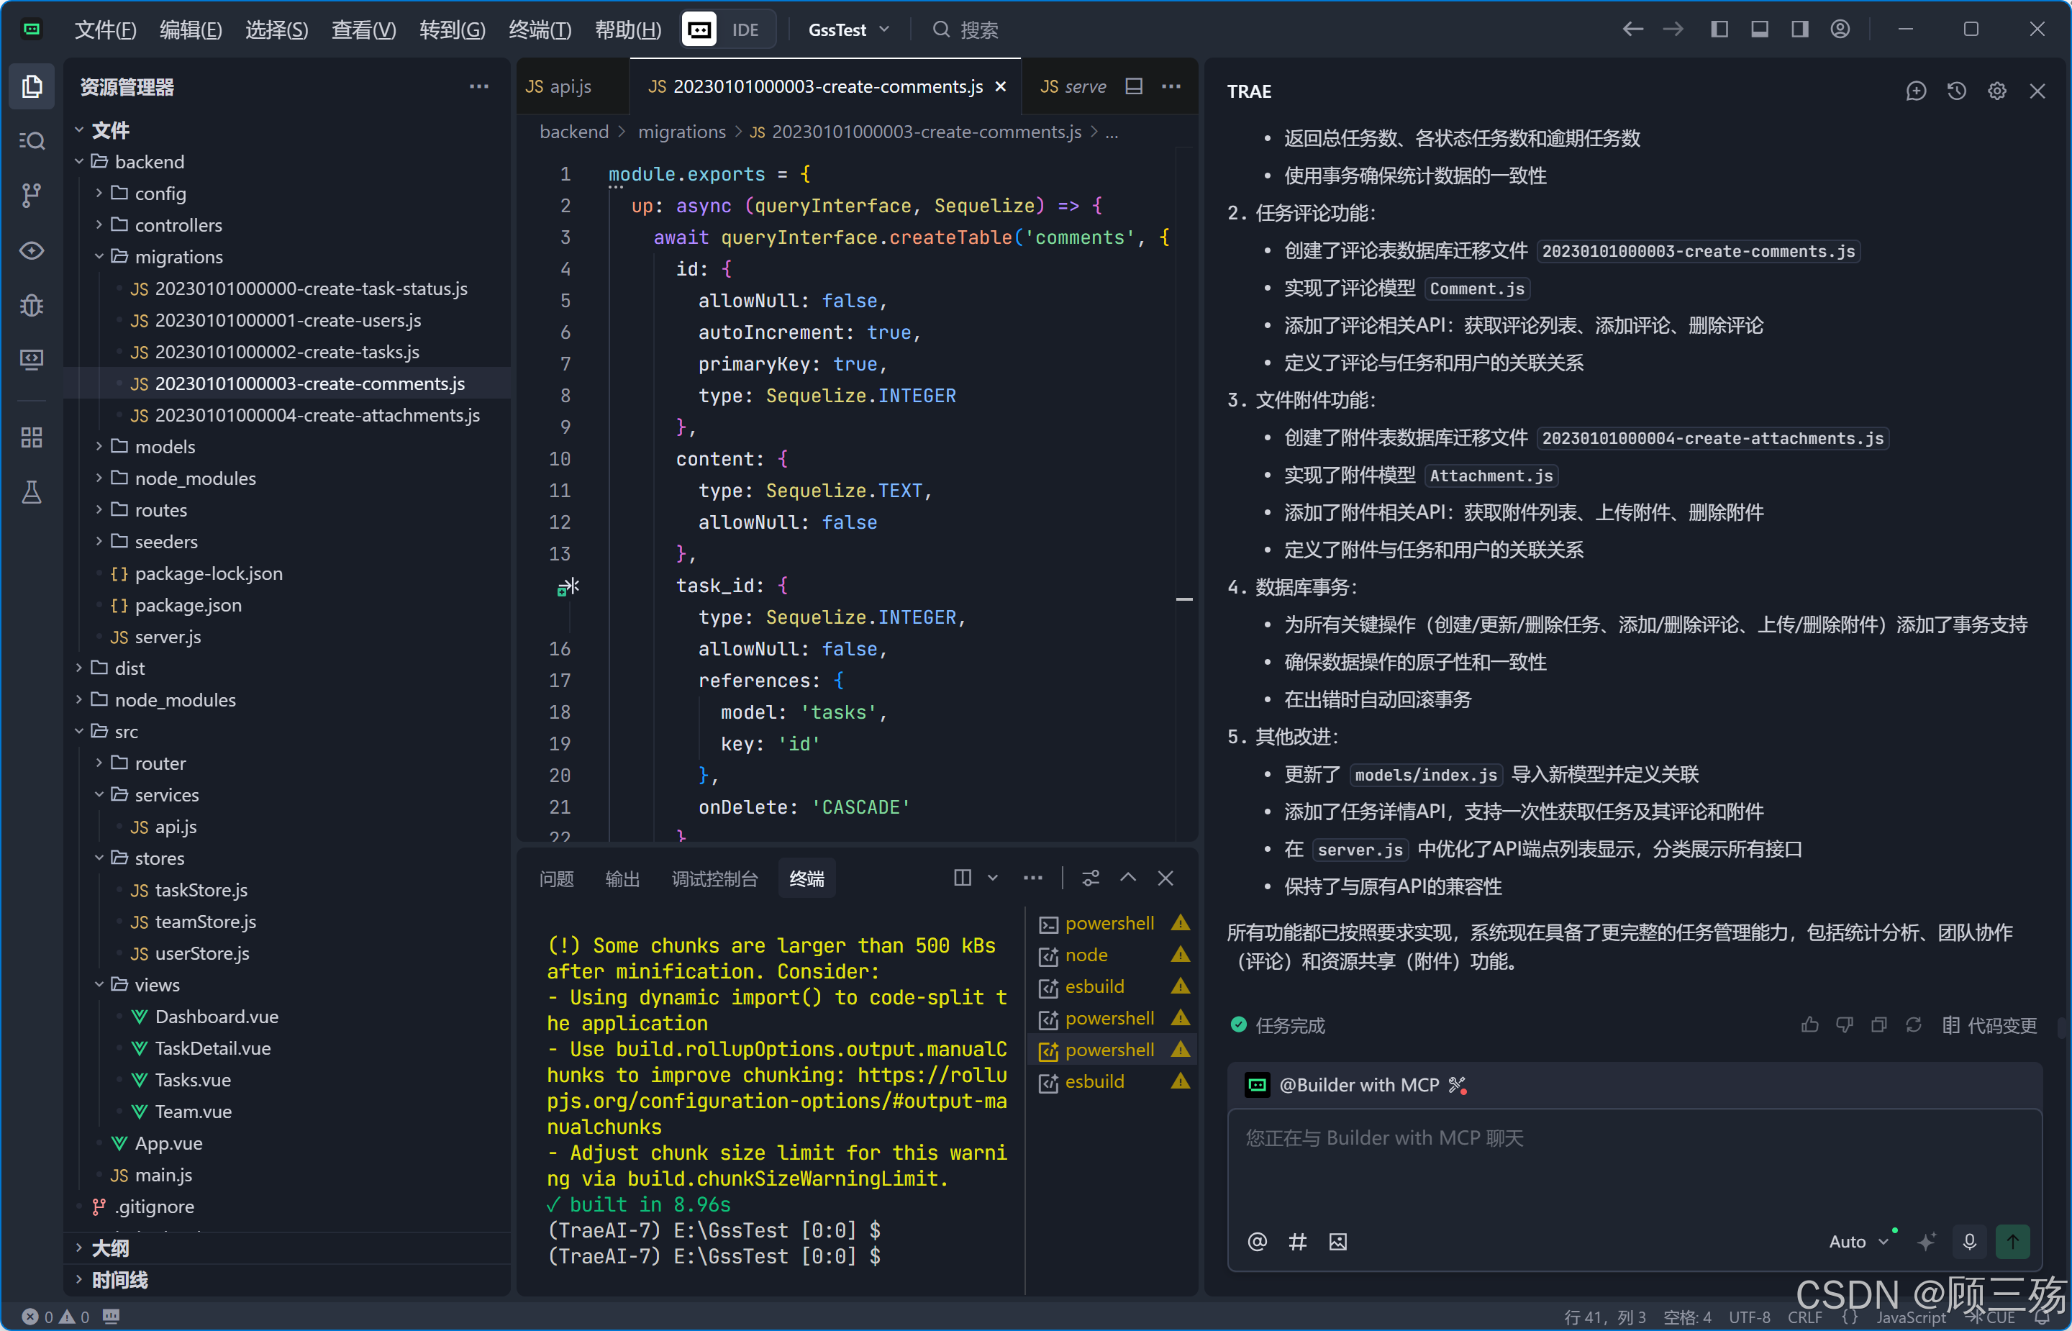Screen dimensions: 2072x1331
Task: Collapse the migrations folder
Action: 178,257
